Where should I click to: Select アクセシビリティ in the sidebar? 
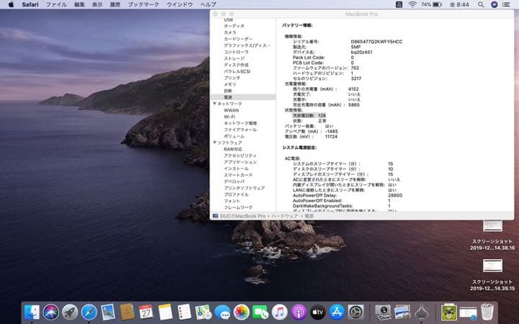pos(240,156)
